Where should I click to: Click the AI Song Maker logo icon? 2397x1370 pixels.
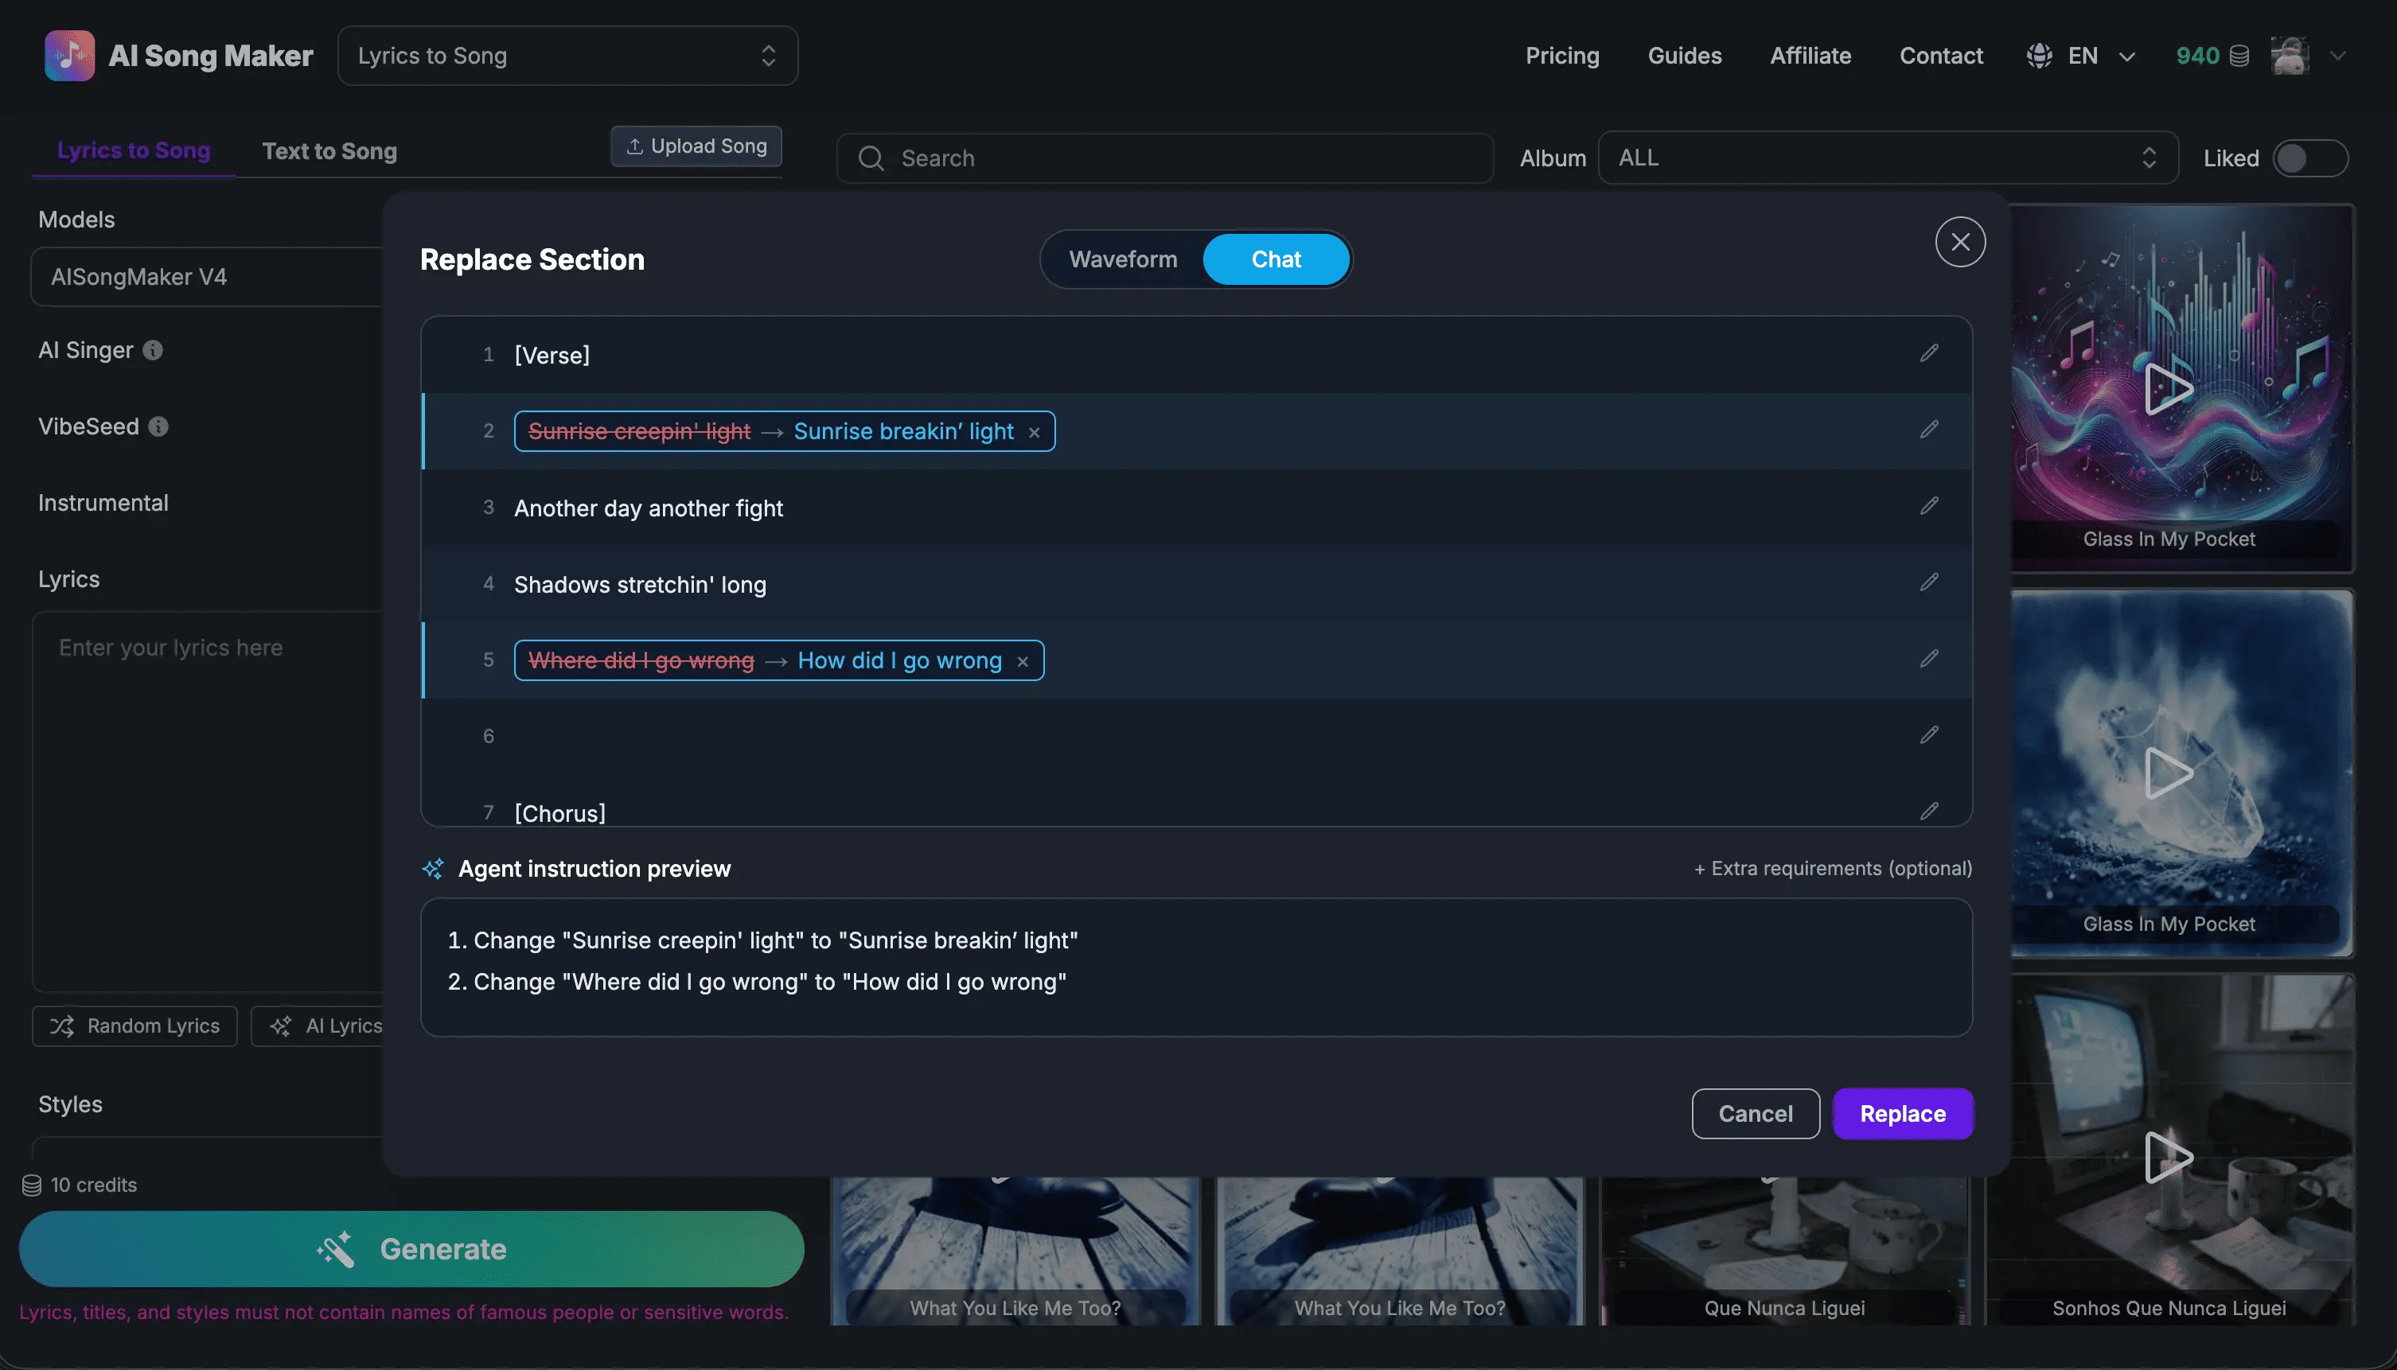click(x=70, y=56)
